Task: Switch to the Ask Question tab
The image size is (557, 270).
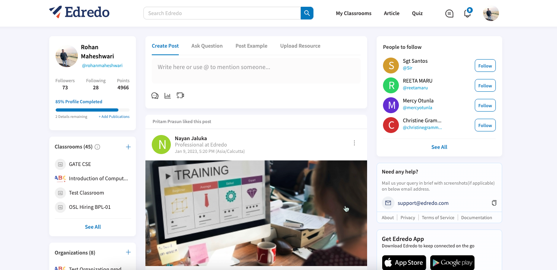Action: tap(207, 46)
